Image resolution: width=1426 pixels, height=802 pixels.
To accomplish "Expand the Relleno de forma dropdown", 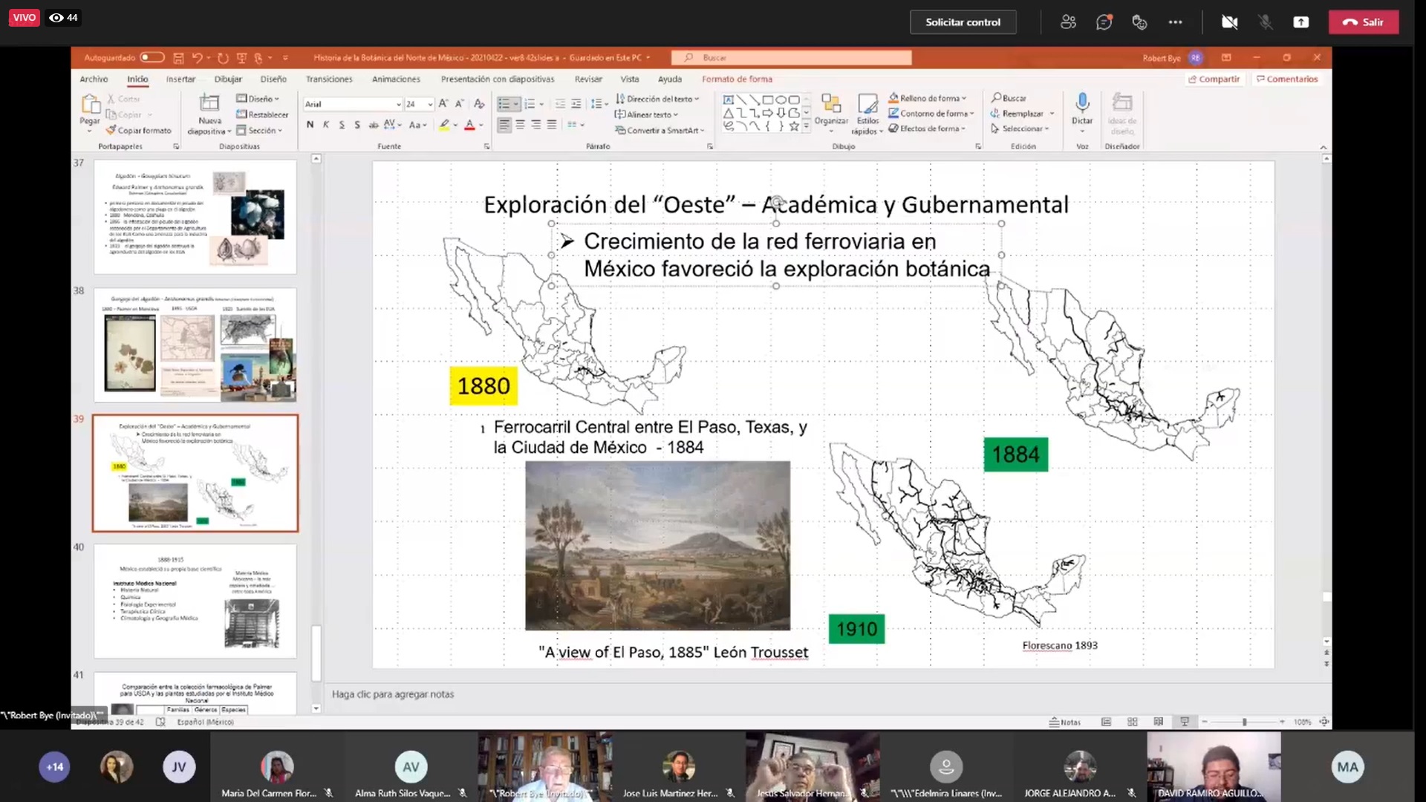I will (964, 98).
